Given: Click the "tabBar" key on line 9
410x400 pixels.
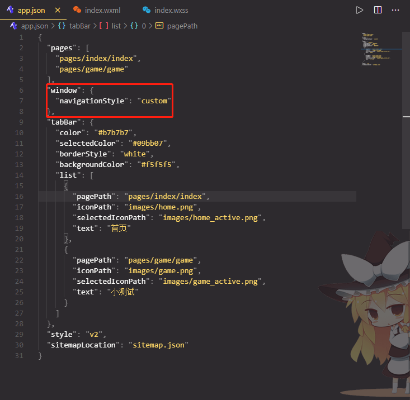Looking at the screenshot, I should coord(64,122).
